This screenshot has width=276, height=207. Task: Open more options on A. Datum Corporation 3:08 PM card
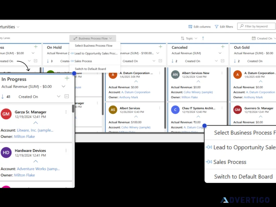159,73
